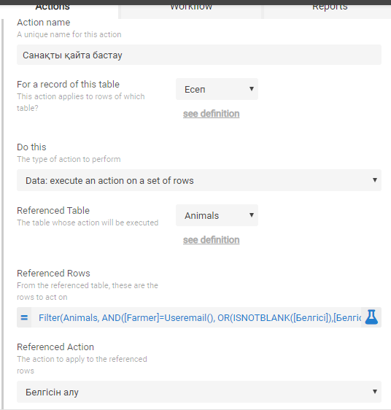Open the Do this action type dropdown

(x=199, y=180)
